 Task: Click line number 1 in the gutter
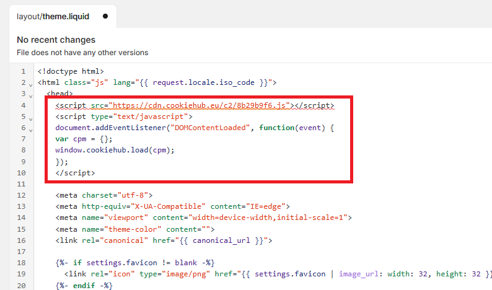point(24,71)
